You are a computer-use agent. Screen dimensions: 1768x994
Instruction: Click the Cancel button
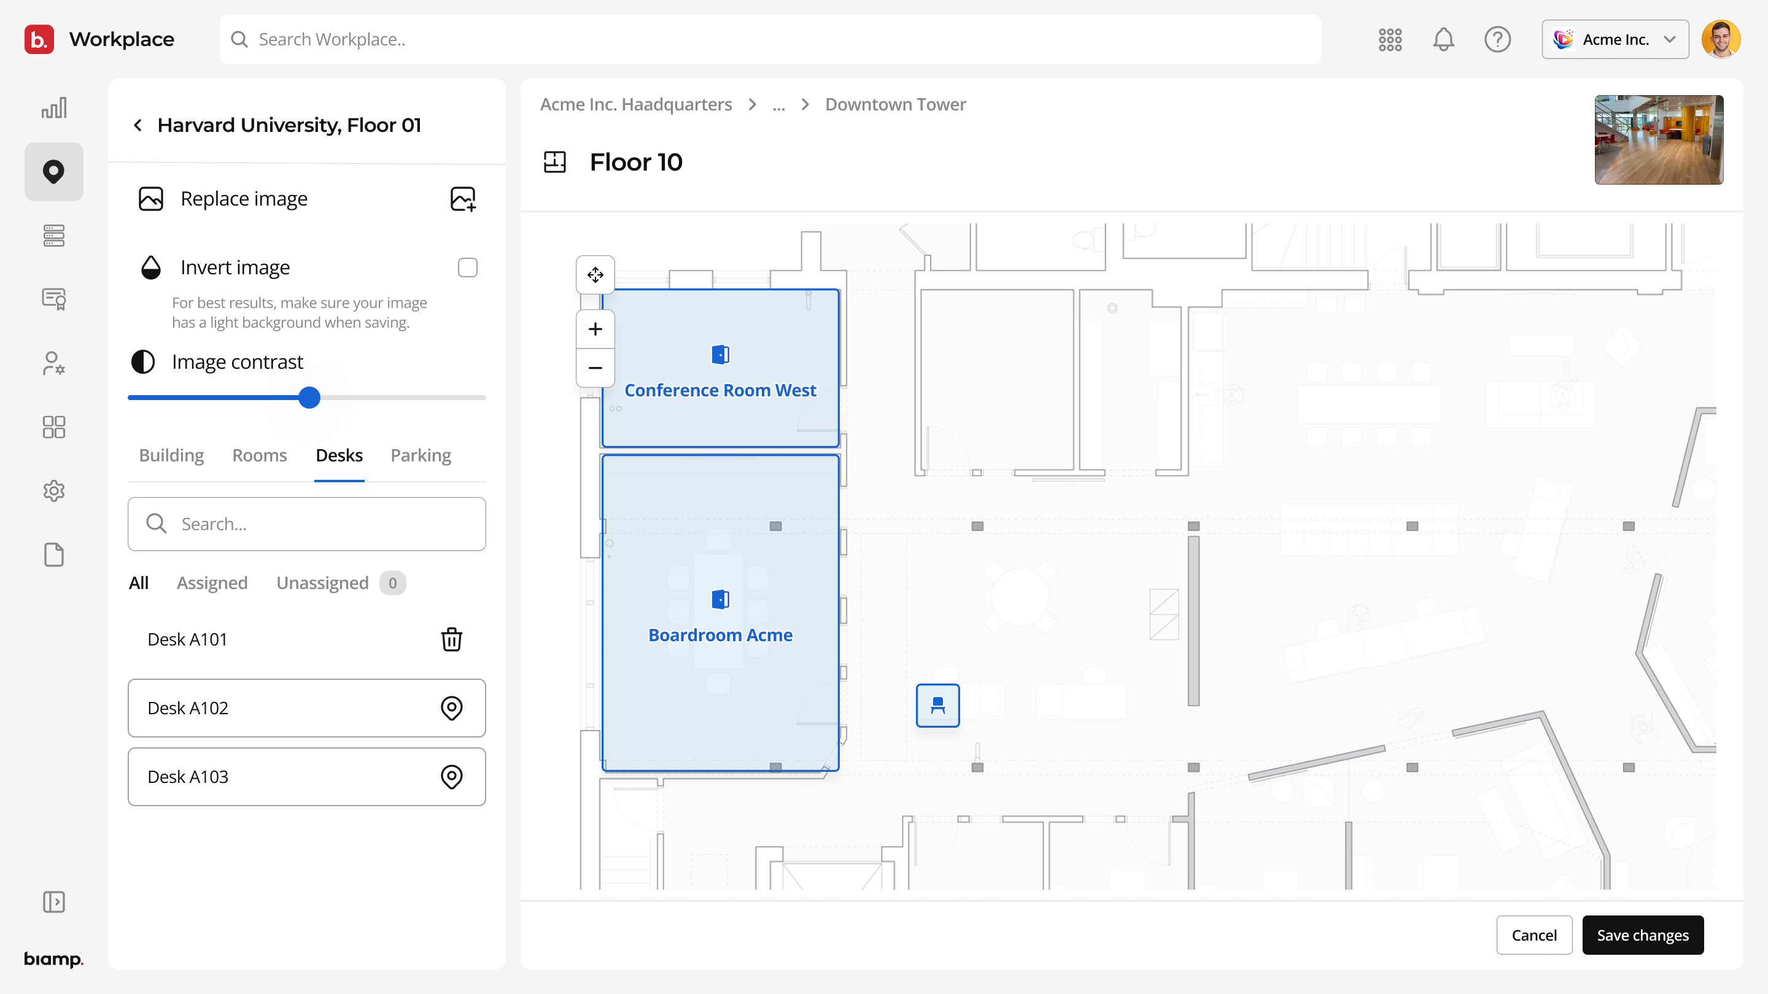[x=1534, y=935]
